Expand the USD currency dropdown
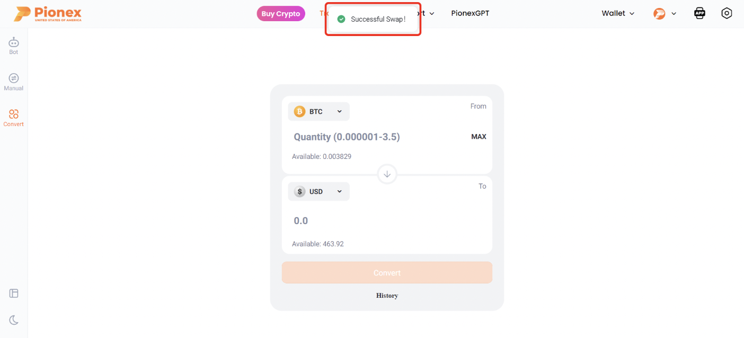Viewport: 744px width, 338px height. 318,191
